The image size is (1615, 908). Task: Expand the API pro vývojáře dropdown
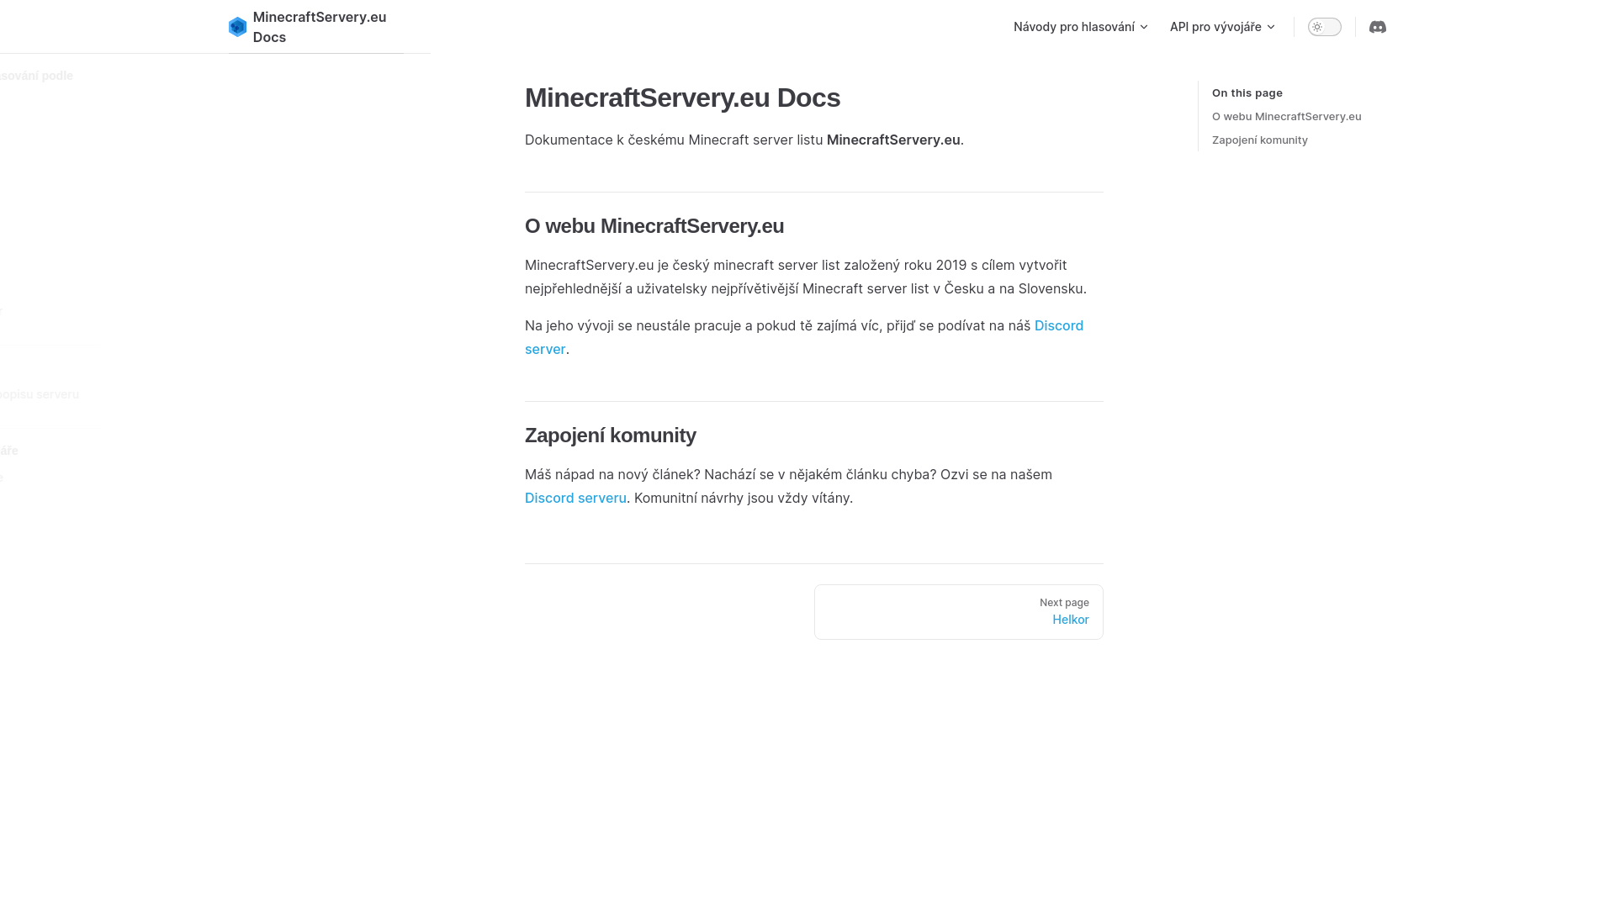(1222, 27)
